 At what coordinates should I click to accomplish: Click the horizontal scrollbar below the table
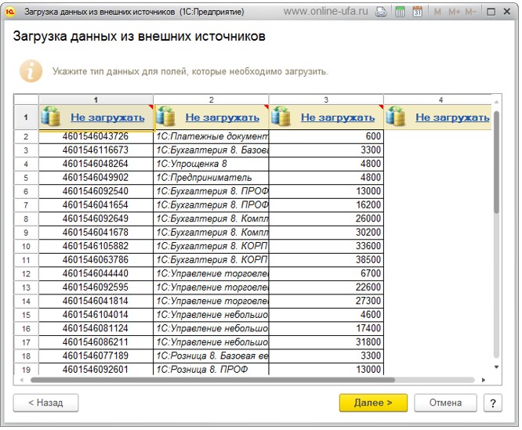(251, 380)
